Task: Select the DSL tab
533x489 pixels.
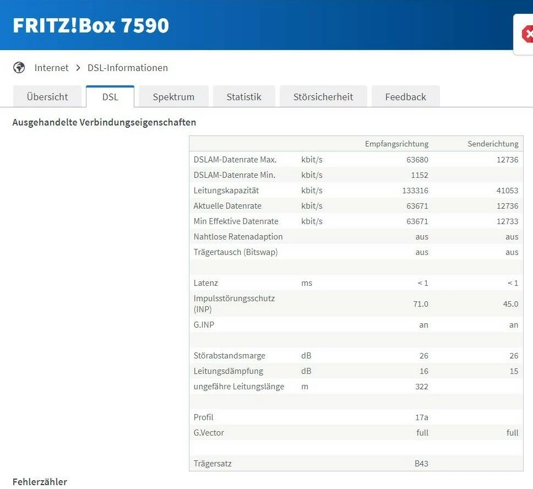Action: 110,97
